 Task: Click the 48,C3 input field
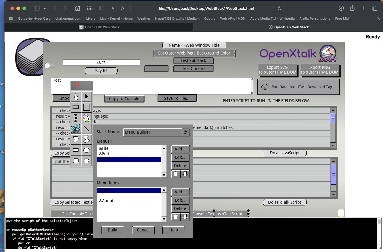[x=101, y=63]
